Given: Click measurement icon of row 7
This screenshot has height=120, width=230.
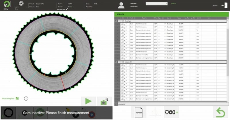Looking at the screenshot, I should pyautogui.click(x=123, y=58).
